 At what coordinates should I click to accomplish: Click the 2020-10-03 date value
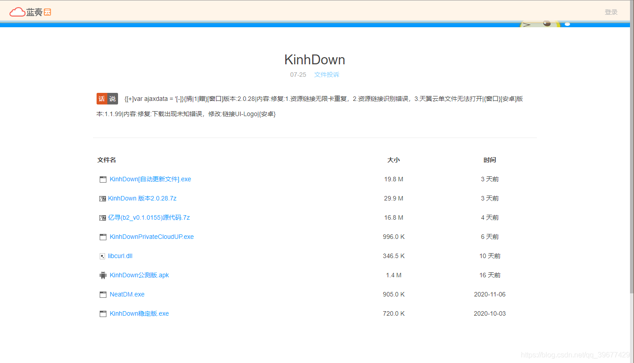pos(490,313)
